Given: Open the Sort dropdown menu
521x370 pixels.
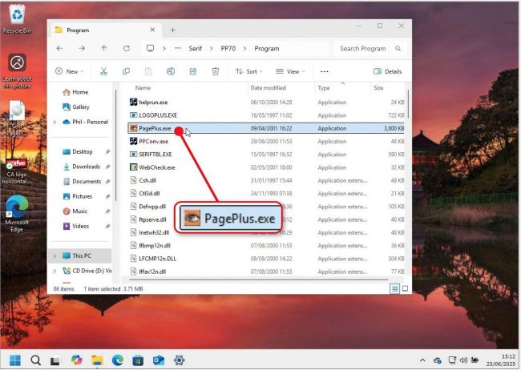Looking at the screenshot, I should coord(248,71).
